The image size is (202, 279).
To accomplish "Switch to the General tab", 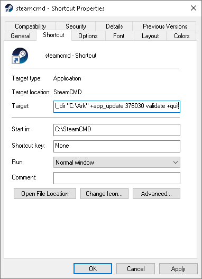I will tap(21, 36).
